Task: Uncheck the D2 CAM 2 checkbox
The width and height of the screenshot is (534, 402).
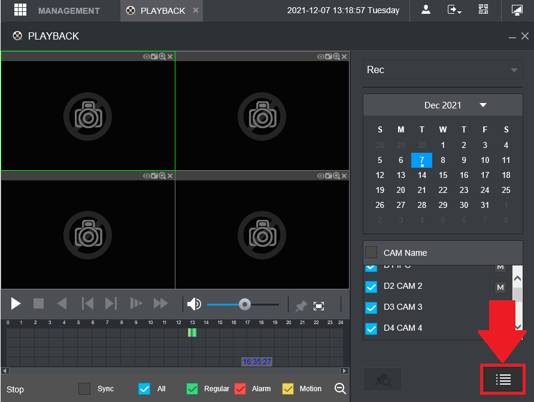Action: click(x=371, y=287)
